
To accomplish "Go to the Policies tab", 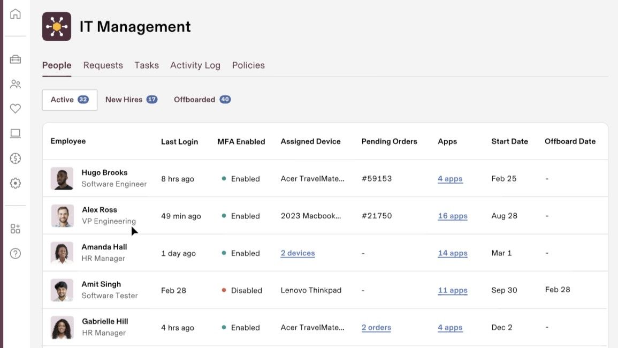I will click(248, 65).
